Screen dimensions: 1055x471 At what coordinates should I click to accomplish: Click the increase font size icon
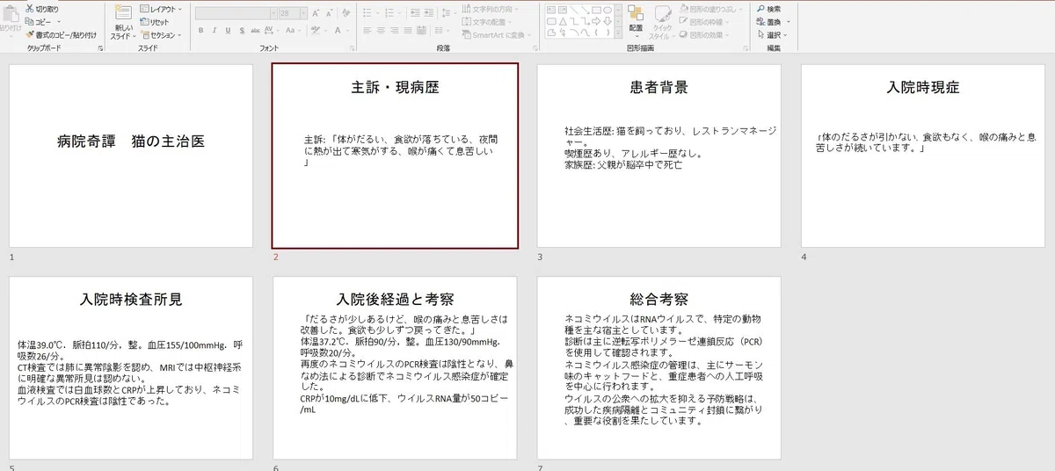[x=316, y=13]
